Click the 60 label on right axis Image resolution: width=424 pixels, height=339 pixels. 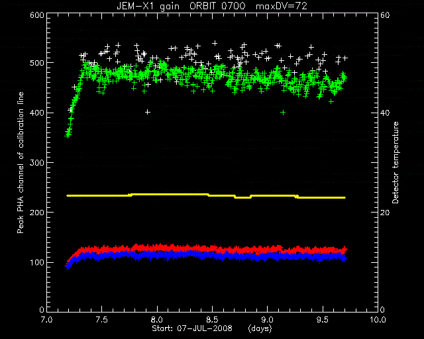[x=385, y=15]
